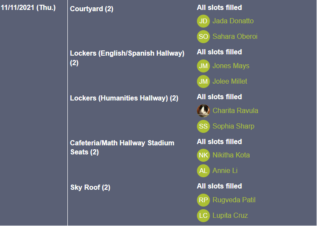Open Rugveda Patil's name link
This screenshot has width=317, height=226.
tap(234, 200)
